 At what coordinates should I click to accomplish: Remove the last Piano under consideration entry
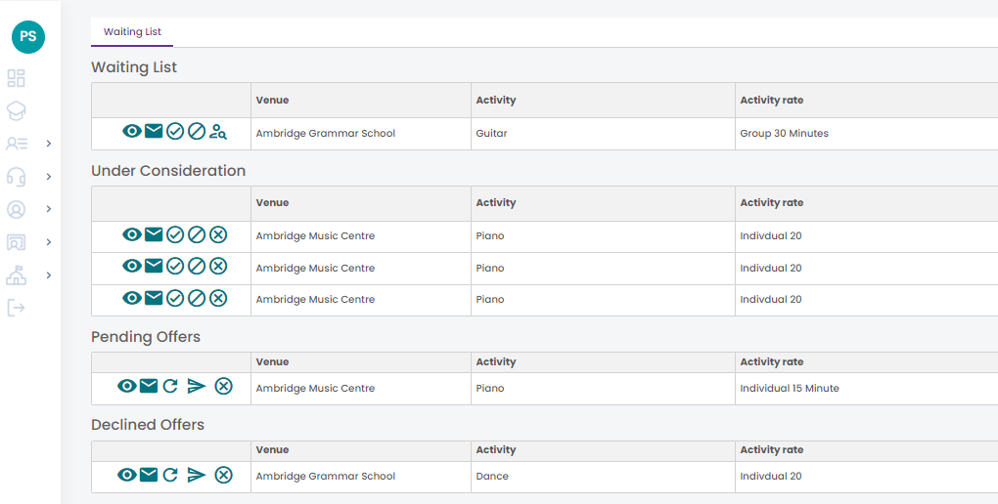pyautogui.click(x=218, y=298)
